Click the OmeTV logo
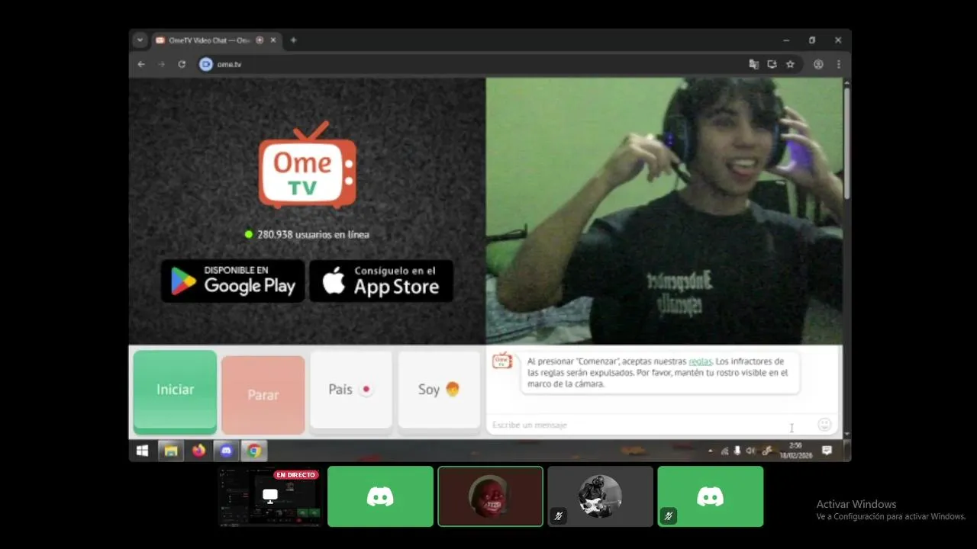This screenshot has height=549, width=977. pyautogui.click(x=307, y=165)
